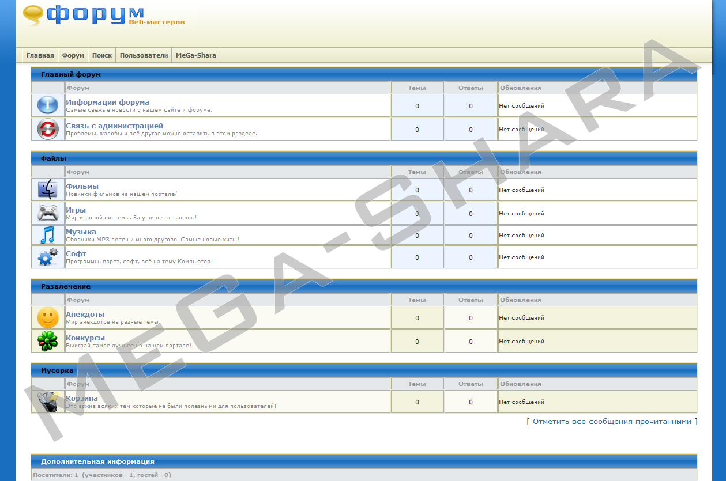Click the Файлы category header
Image resolution: width=726 pixels, height=481 pixels.
point(364,158)
